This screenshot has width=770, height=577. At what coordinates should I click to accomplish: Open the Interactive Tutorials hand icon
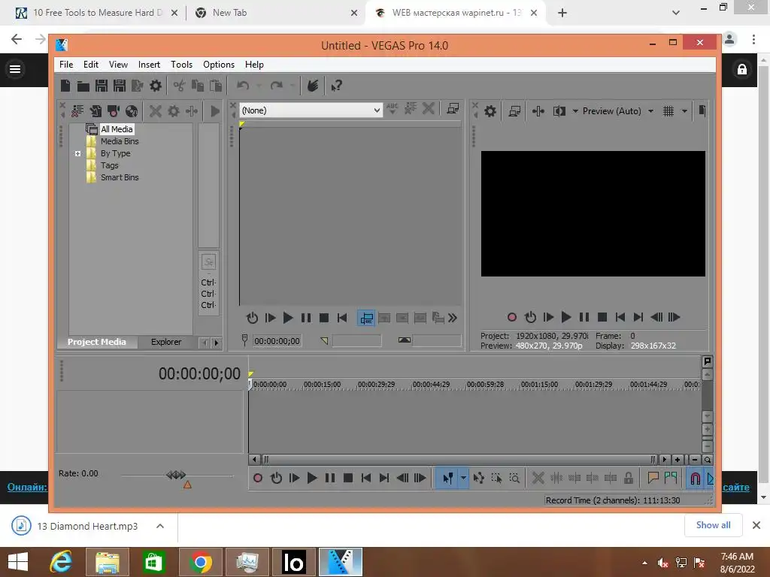pyautogui.click(x=312, y=86)
